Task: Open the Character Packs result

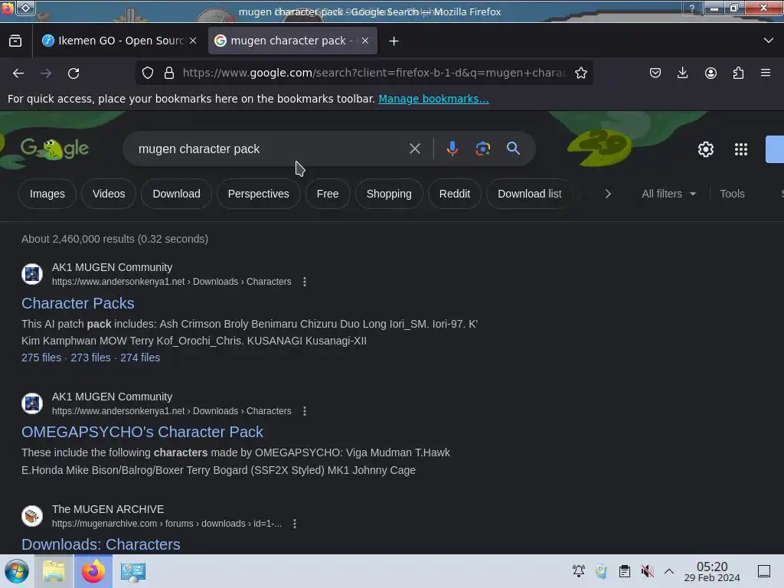Action: click(x=77, y=303)
